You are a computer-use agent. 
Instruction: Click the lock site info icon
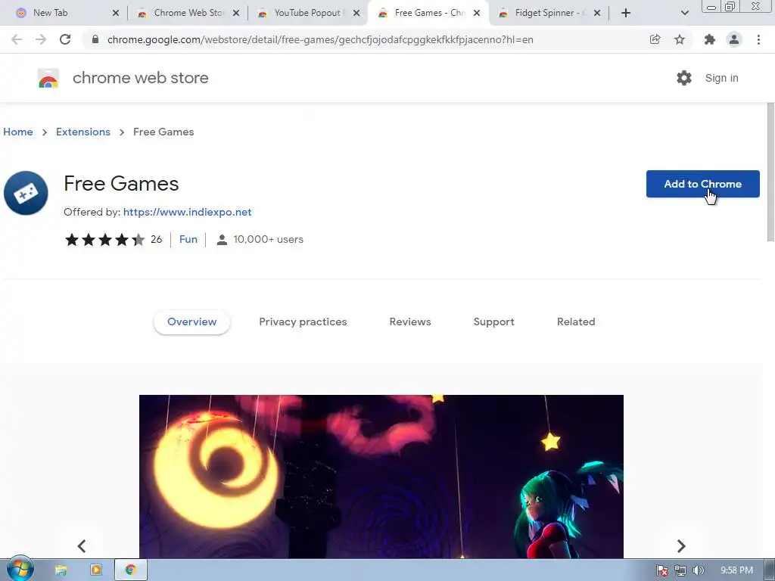[95, 39]
